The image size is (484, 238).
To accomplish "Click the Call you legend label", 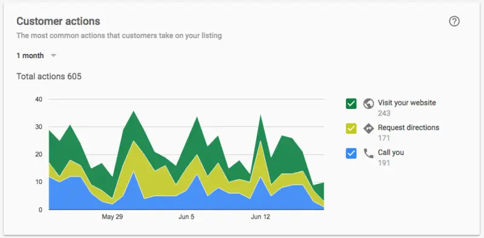I will (x=391, y=153).
